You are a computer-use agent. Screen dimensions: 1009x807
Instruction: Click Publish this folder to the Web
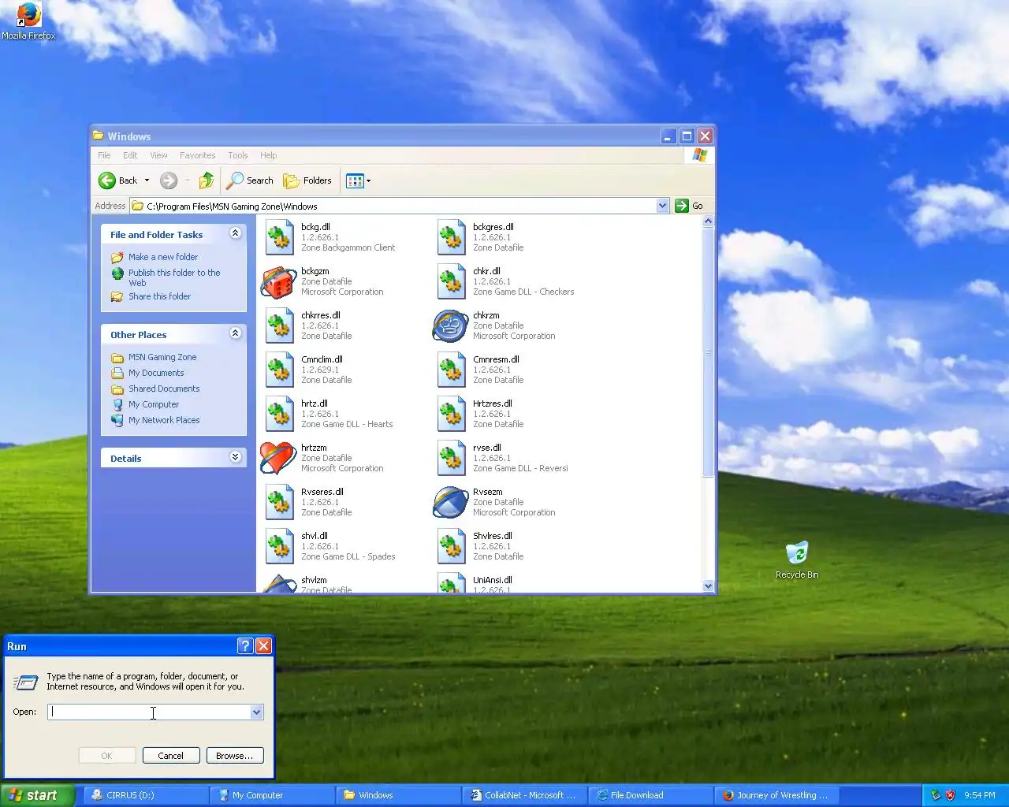[174, 277]
